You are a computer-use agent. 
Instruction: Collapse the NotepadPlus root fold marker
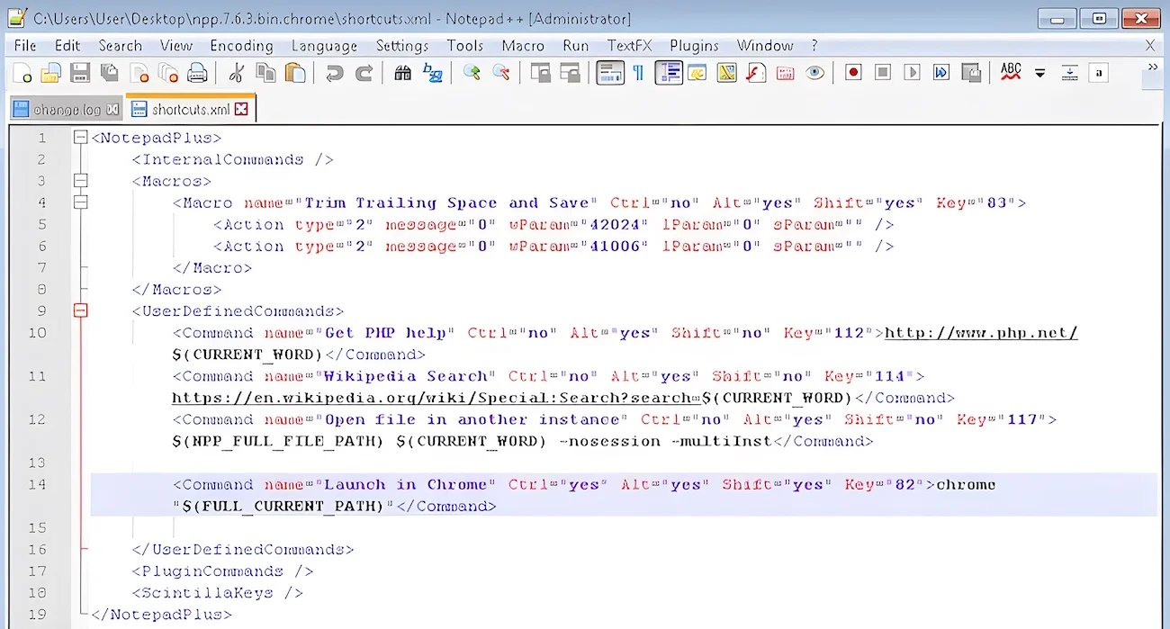[x=80, y=138]
